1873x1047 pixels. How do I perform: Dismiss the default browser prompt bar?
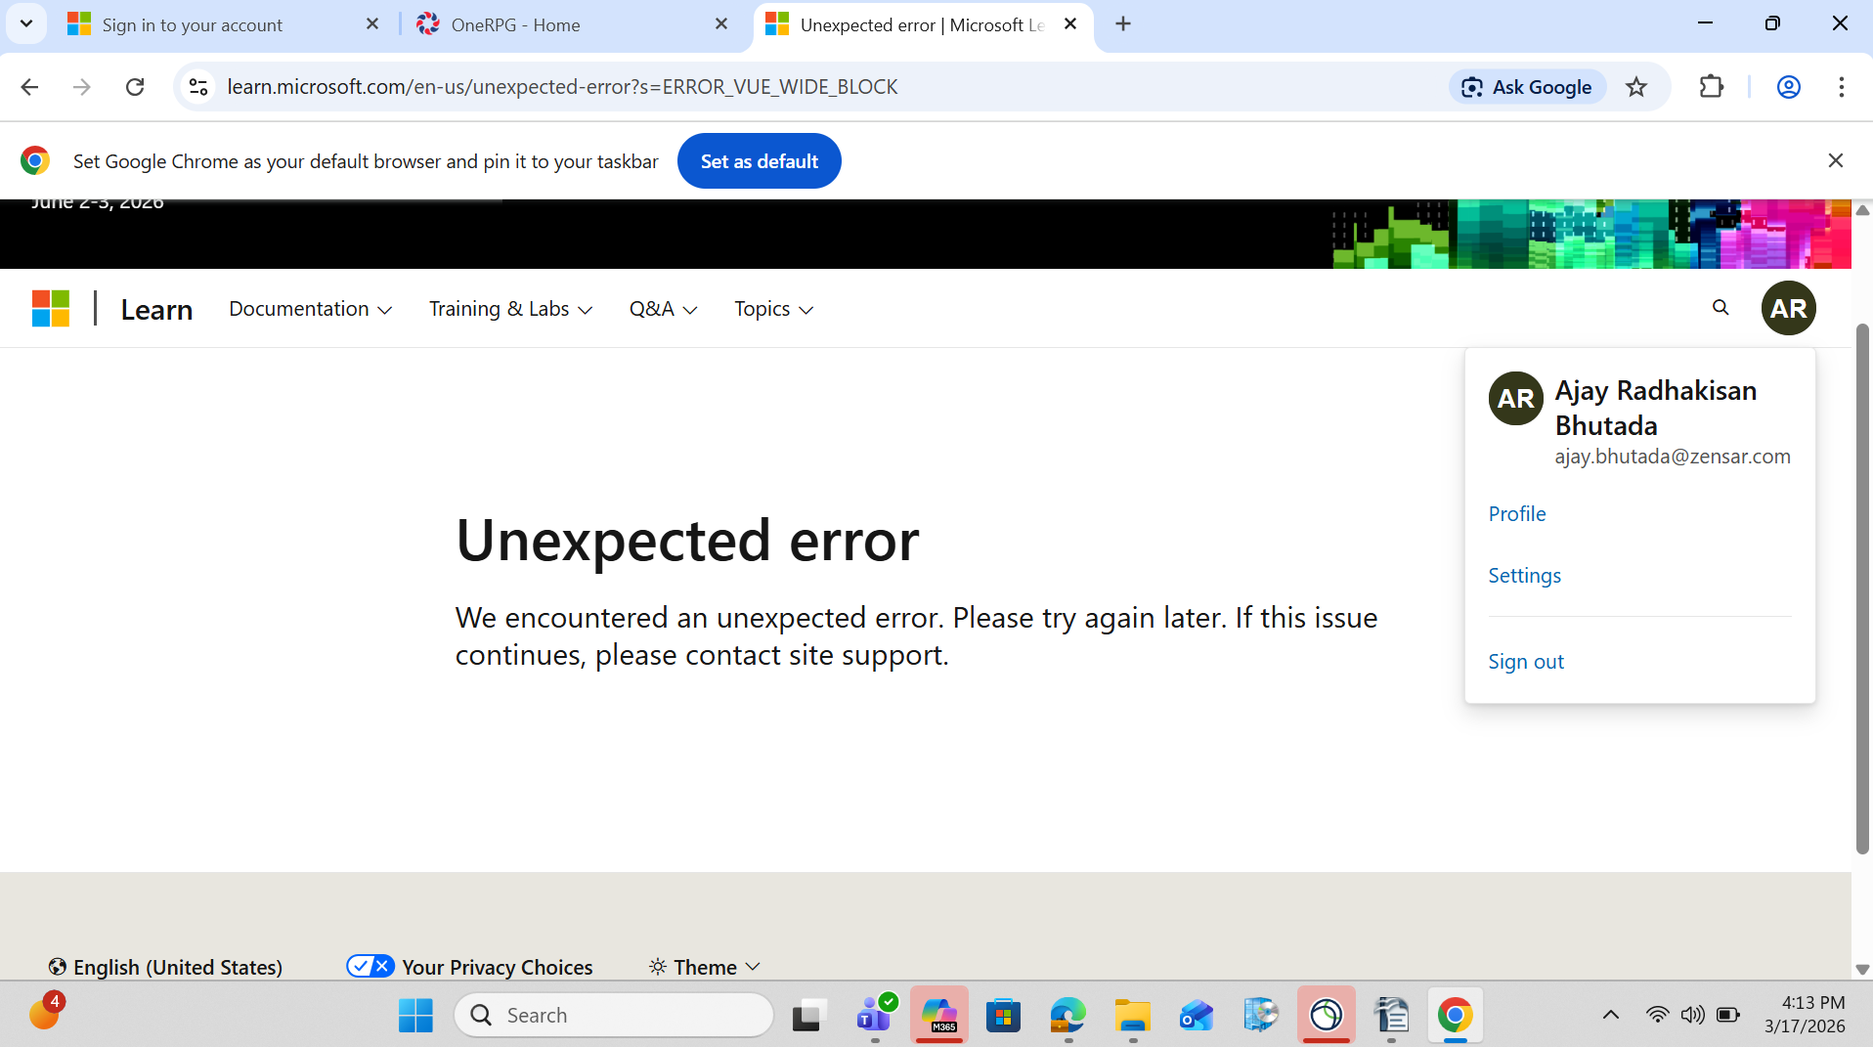pyautogui.click(x=1835, y=160)
